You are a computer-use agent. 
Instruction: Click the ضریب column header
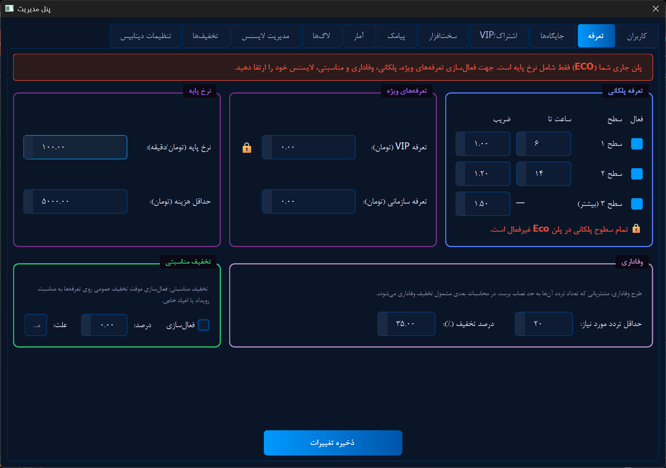click(502, 119)
